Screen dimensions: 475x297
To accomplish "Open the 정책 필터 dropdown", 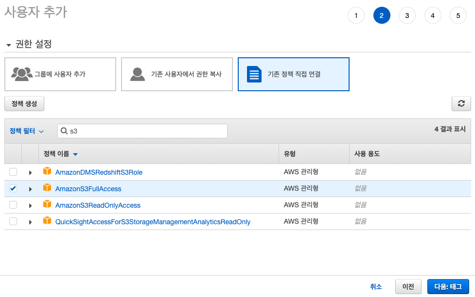I will click(27, 131).
